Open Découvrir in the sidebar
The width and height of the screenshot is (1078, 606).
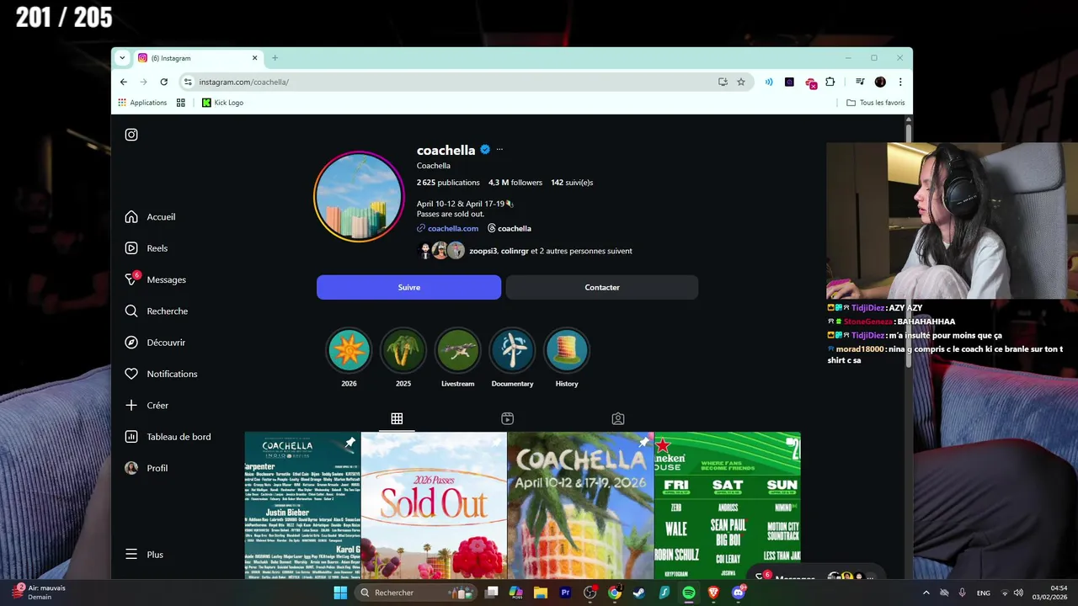click(155, 343)
